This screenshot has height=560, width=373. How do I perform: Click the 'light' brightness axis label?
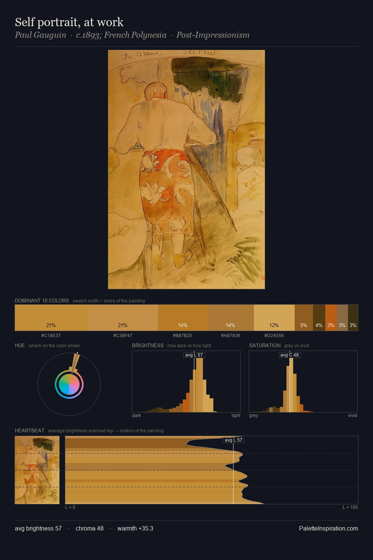(236, 416)
